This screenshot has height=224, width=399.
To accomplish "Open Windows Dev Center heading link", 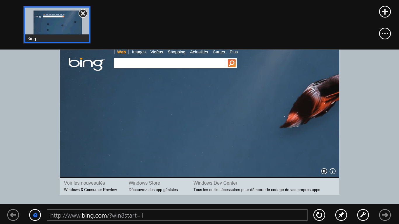I will (215, 183).
